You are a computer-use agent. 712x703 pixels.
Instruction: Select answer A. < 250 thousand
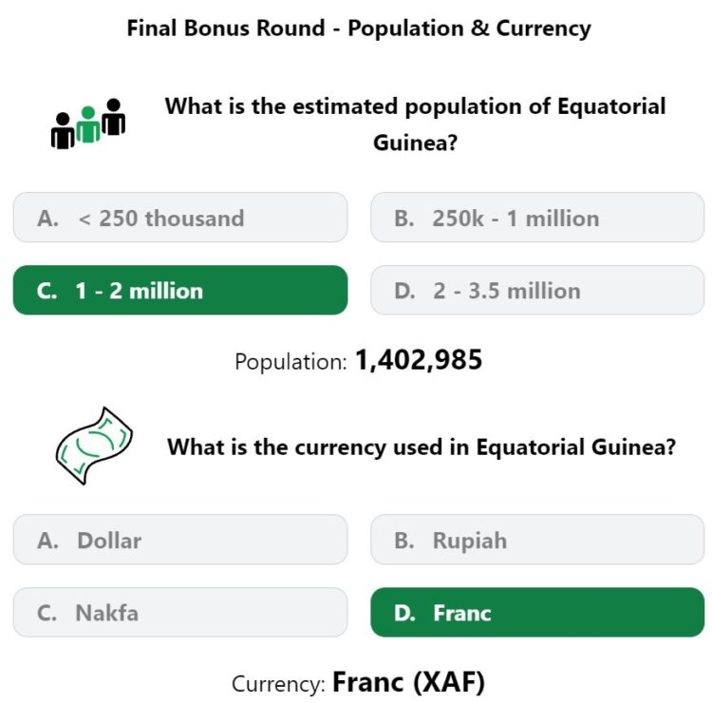[180, 218]
